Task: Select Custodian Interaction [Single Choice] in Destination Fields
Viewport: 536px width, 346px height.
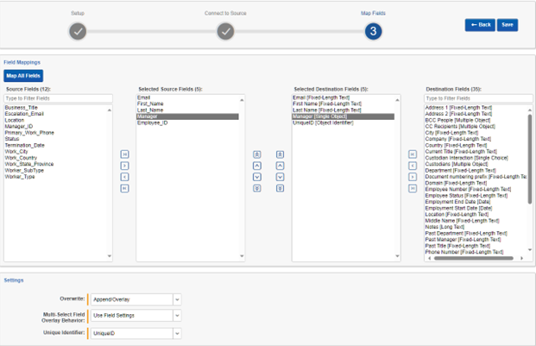Action: [x=467, y=158]
